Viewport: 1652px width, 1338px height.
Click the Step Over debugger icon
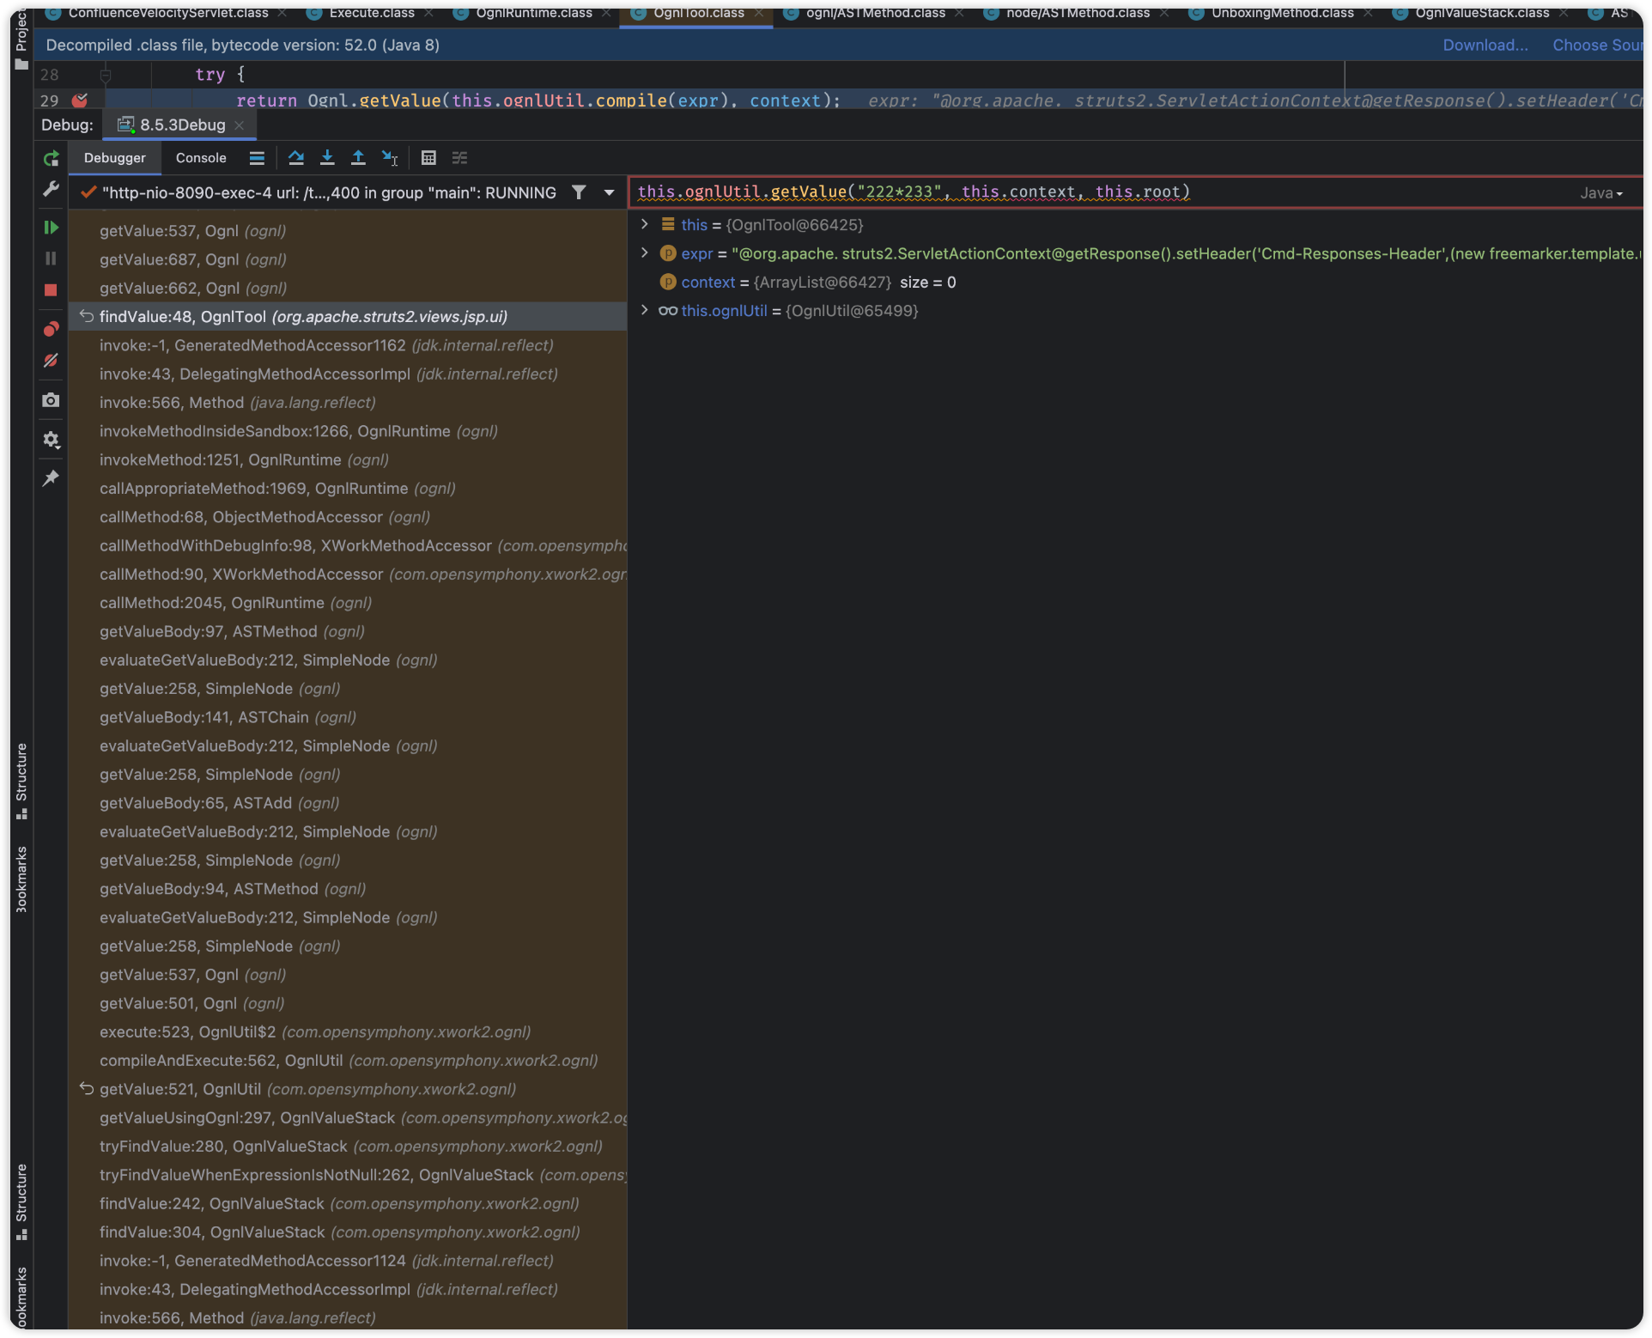296,158
